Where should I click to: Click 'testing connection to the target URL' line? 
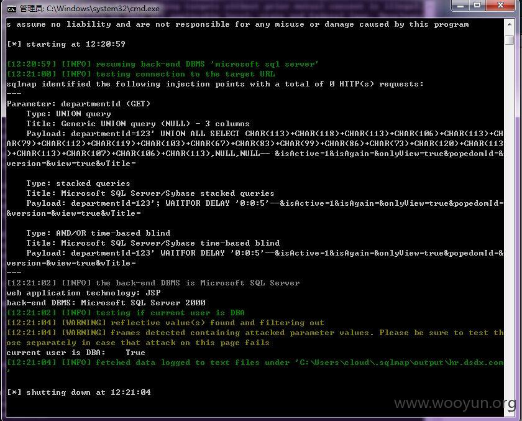(141, 74)
